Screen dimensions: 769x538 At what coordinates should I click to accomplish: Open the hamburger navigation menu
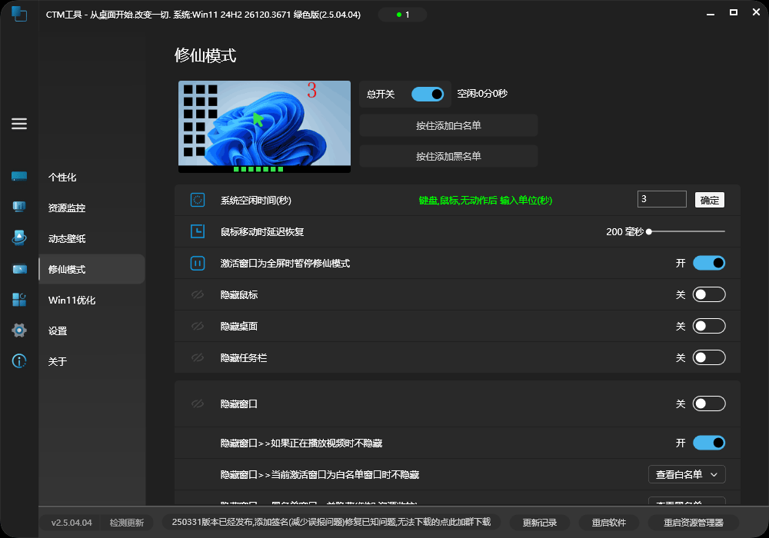point(18,124)
